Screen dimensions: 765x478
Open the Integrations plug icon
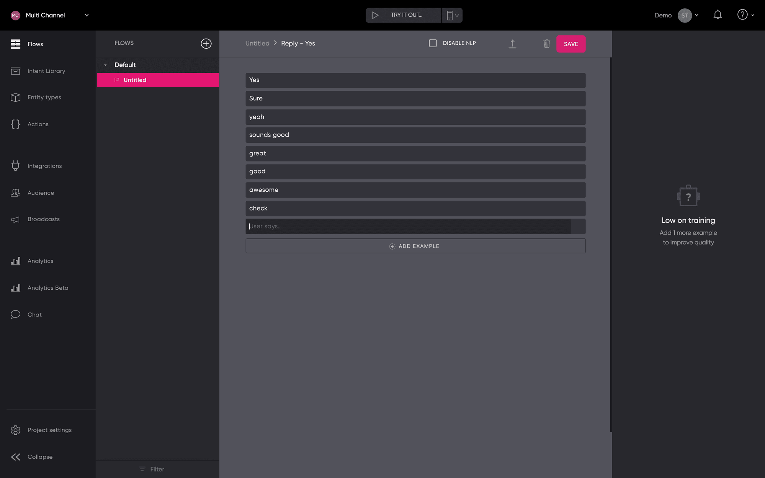pos(15,166)
